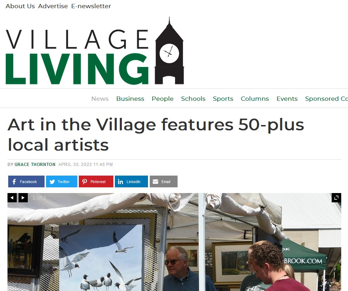Screen dimensions: 348x291
Task: Click the Village Living clock tower logo
Action: 95,51
